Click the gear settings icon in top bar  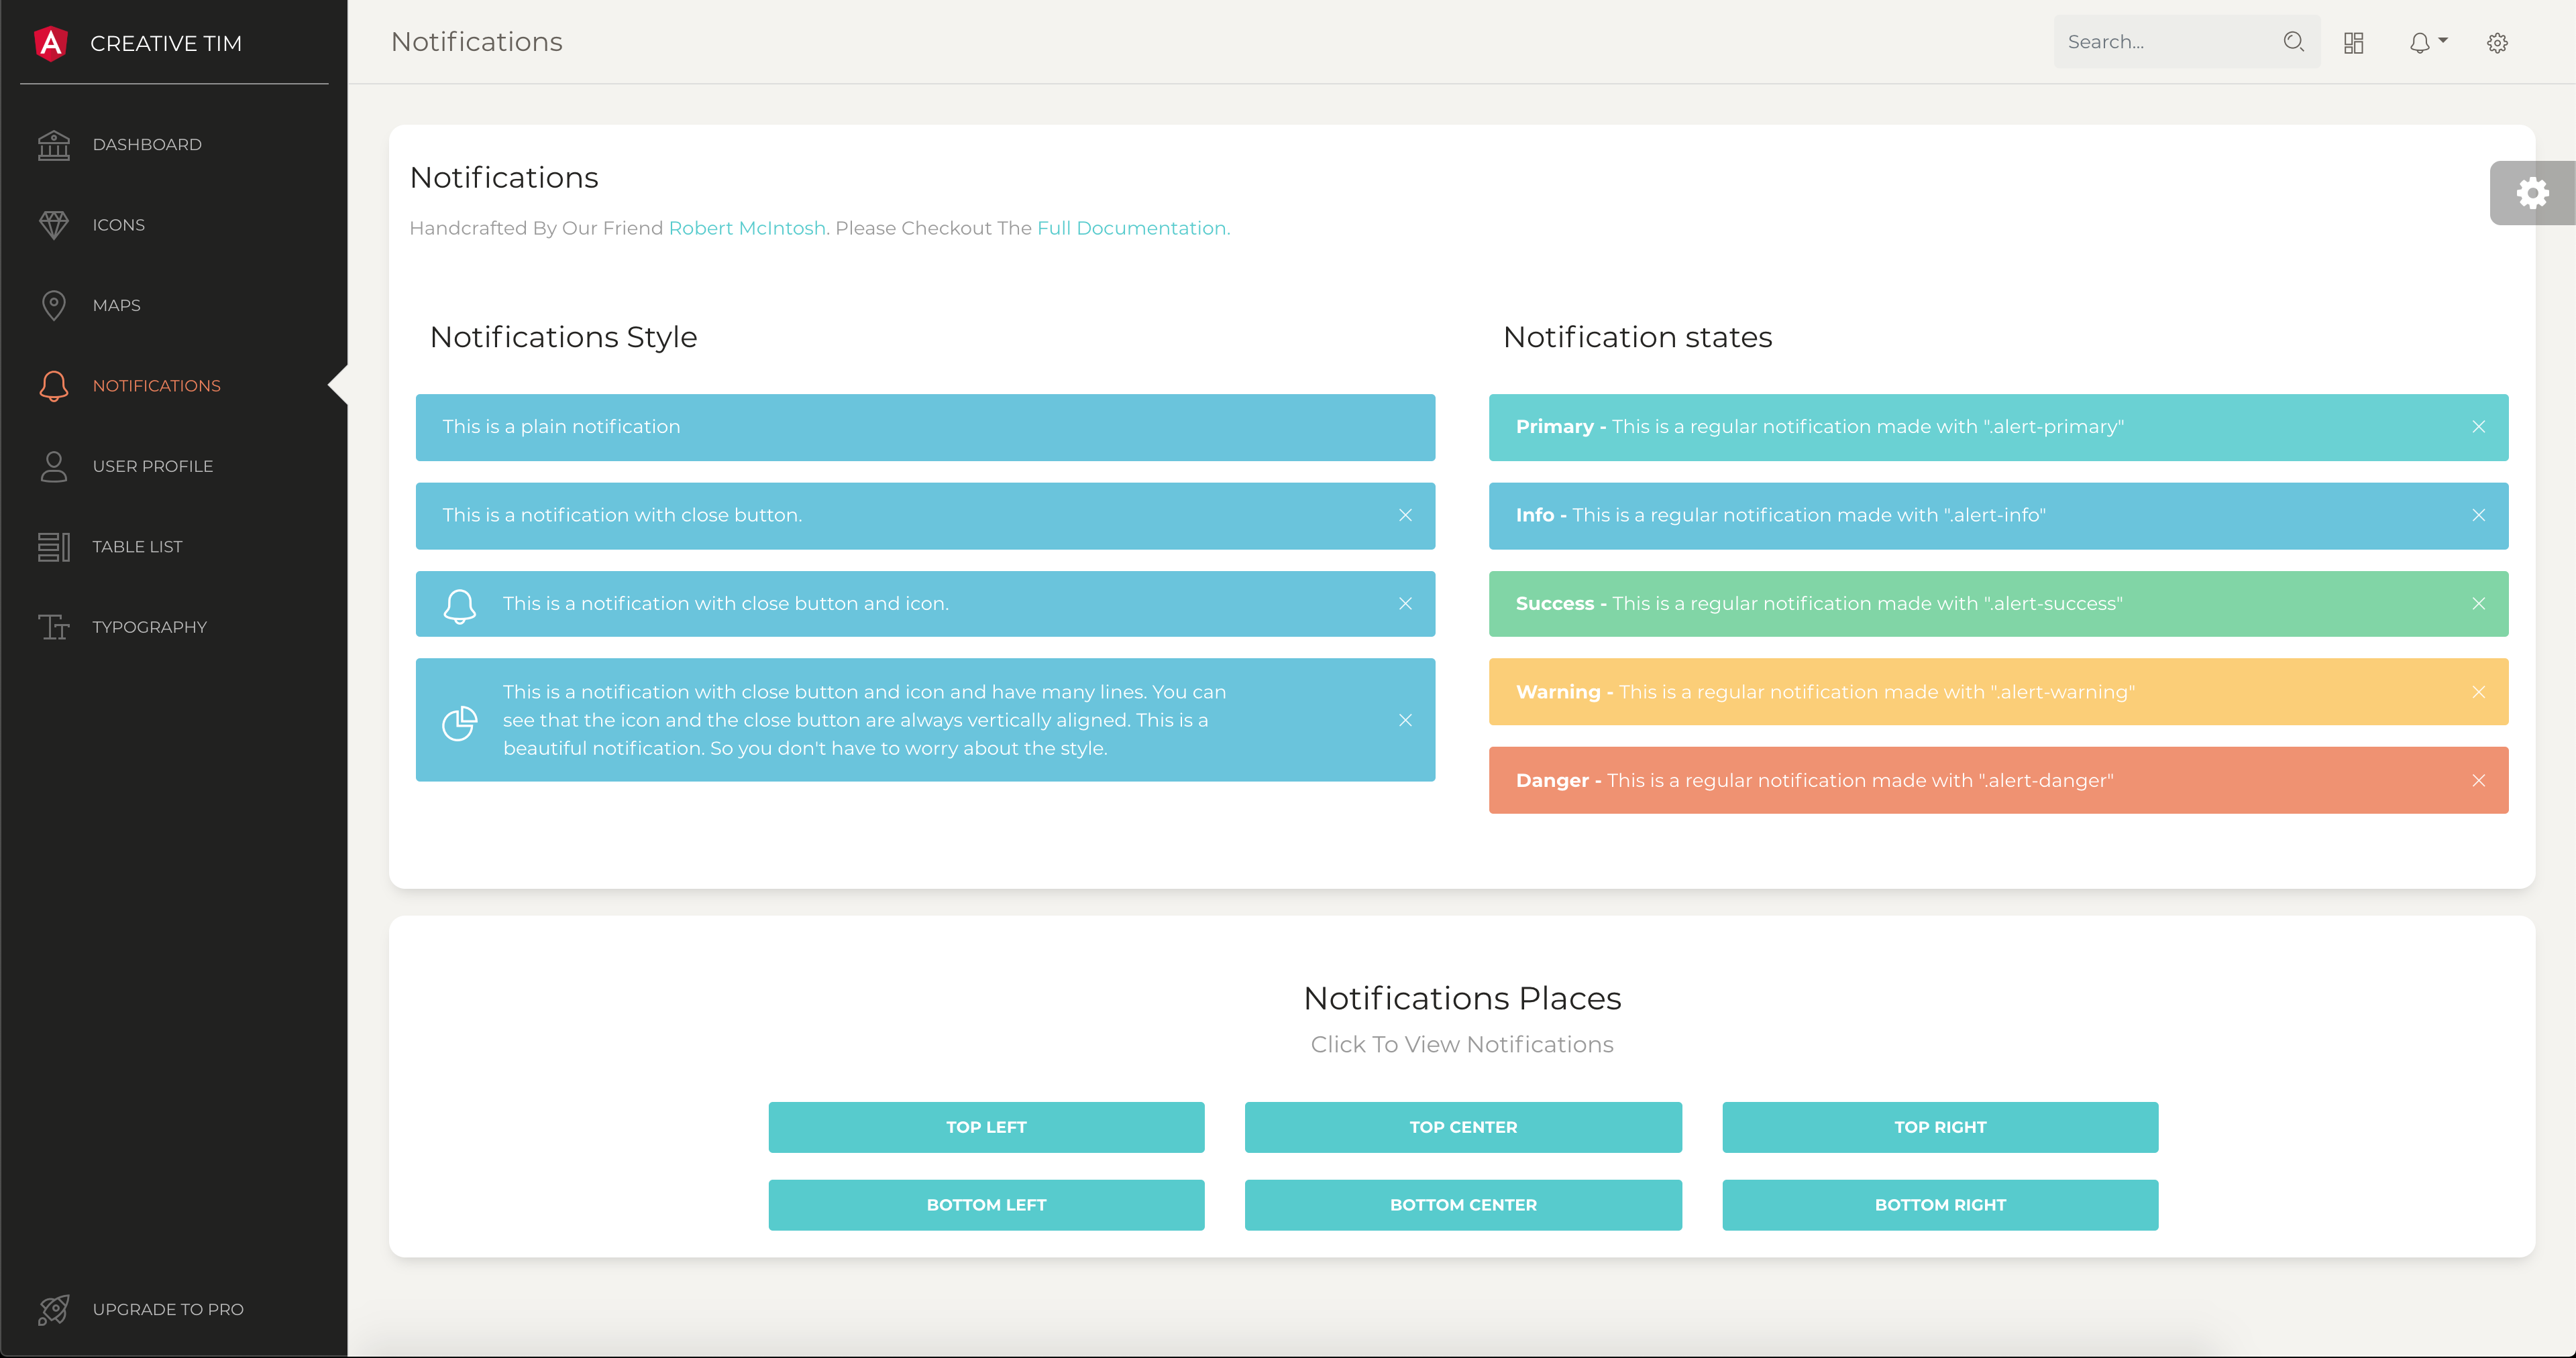(2497, 42)
